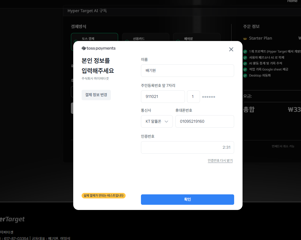Close the Toss Payments dialog

[x=231, y=49]
